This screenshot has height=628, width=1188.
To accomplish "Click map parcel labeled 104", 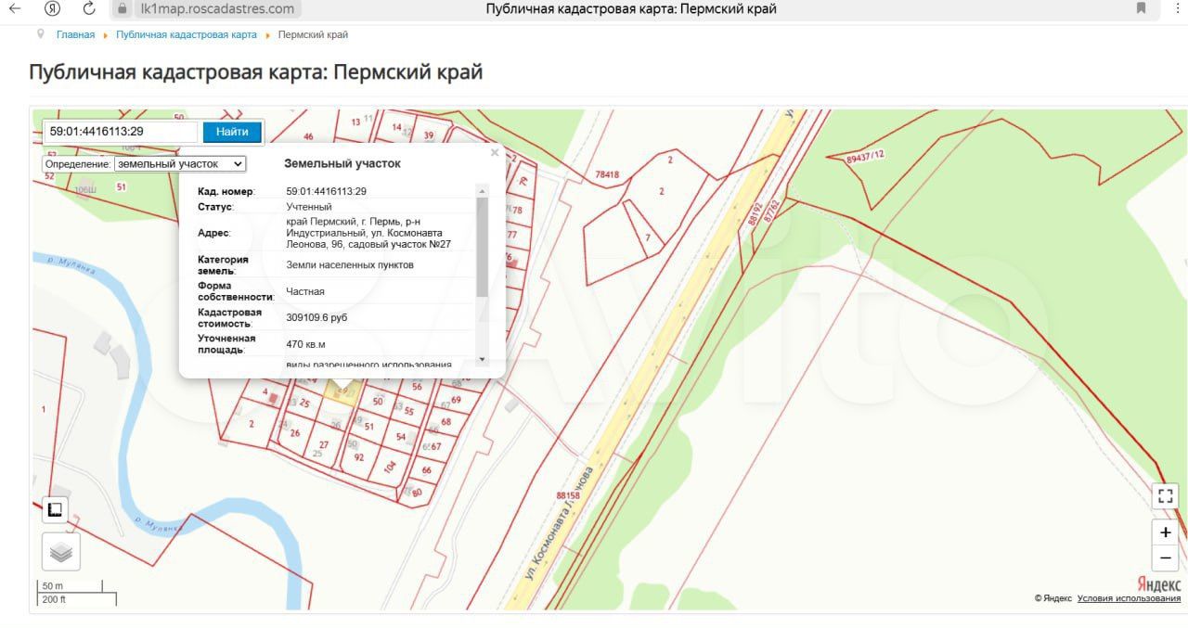I will coord(390,467).
